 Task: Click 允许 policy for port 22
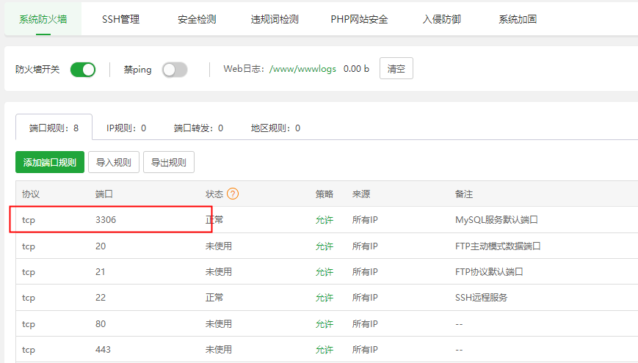pos(325,298)
